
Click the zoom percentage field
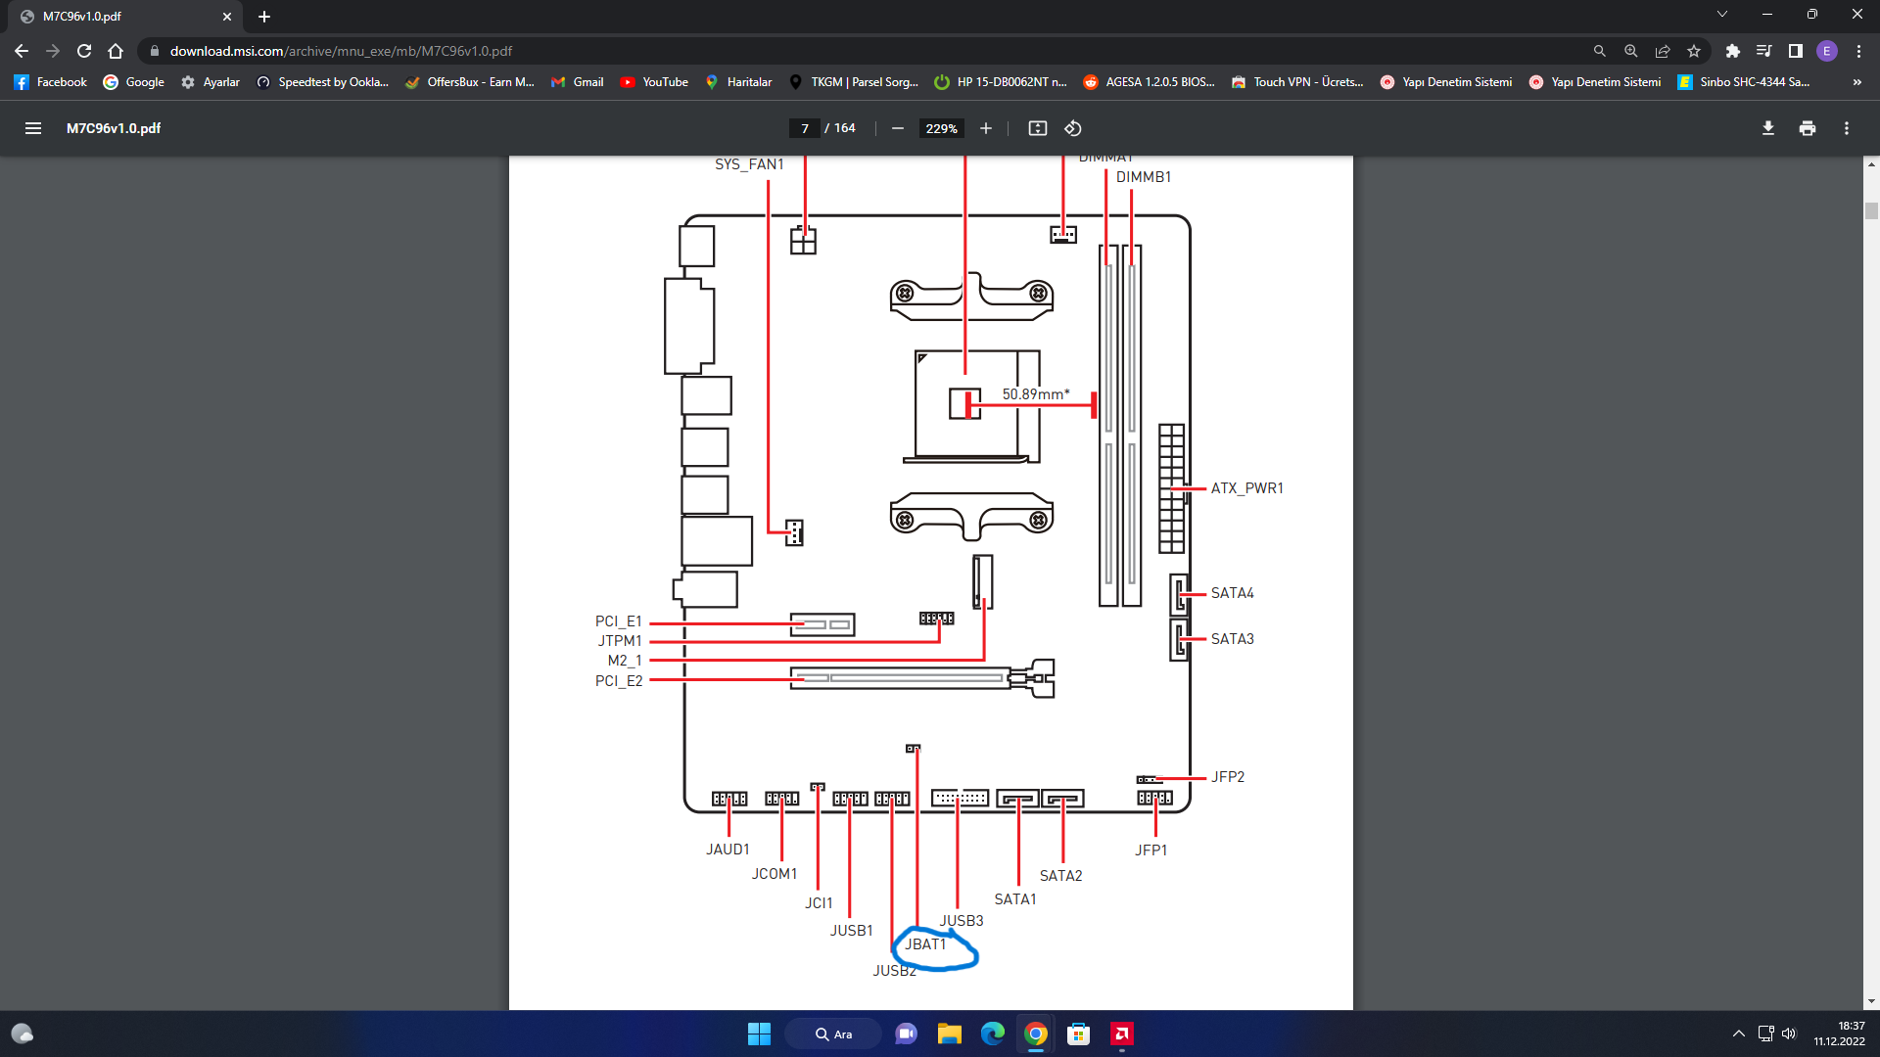(x=941, y=128)
